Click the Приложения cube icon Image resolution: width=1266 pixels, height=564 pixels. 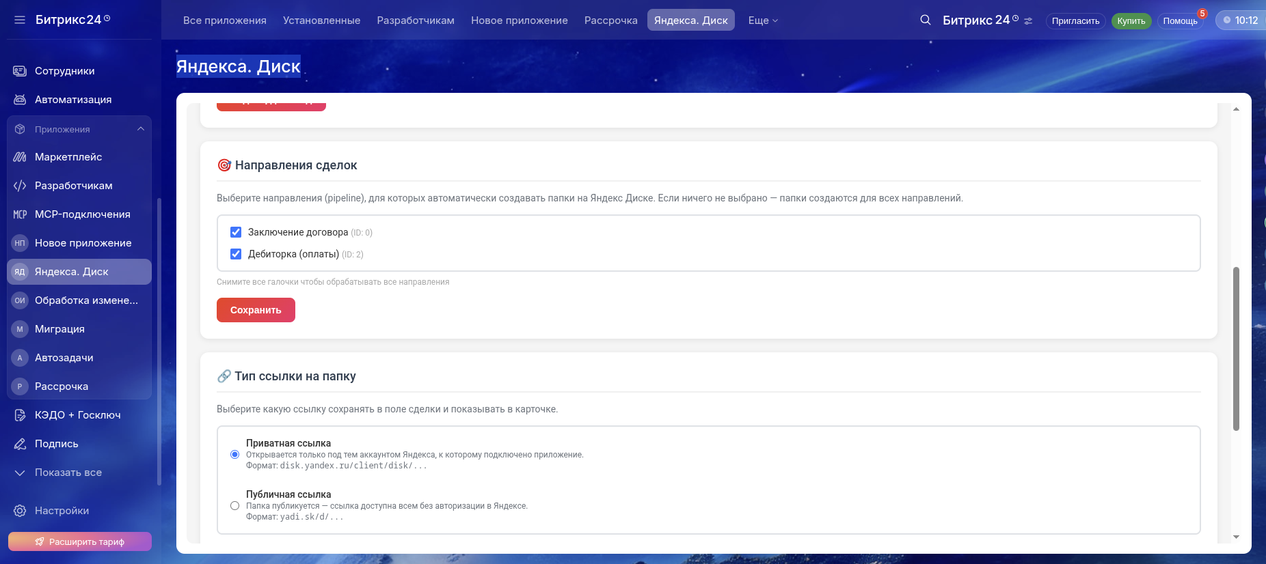[x=20, y=129]
